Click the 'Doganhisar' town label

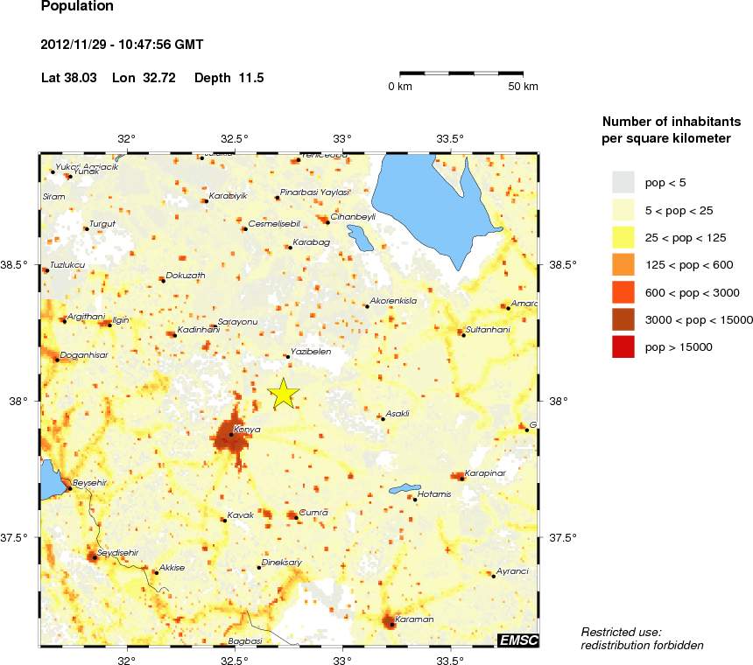(84, 355)
